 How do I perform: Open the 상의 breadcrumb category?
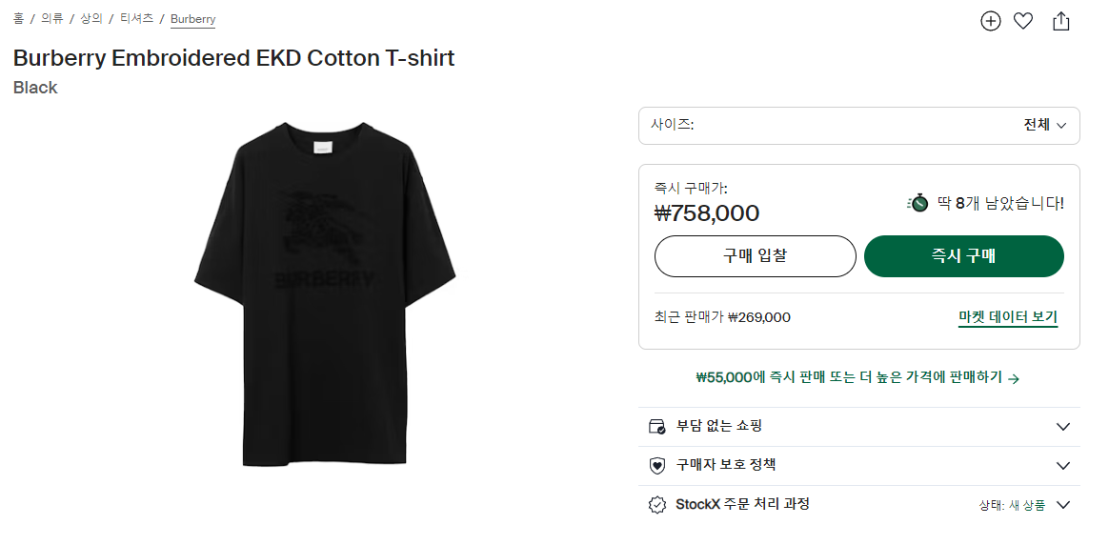tap(91, 18)
